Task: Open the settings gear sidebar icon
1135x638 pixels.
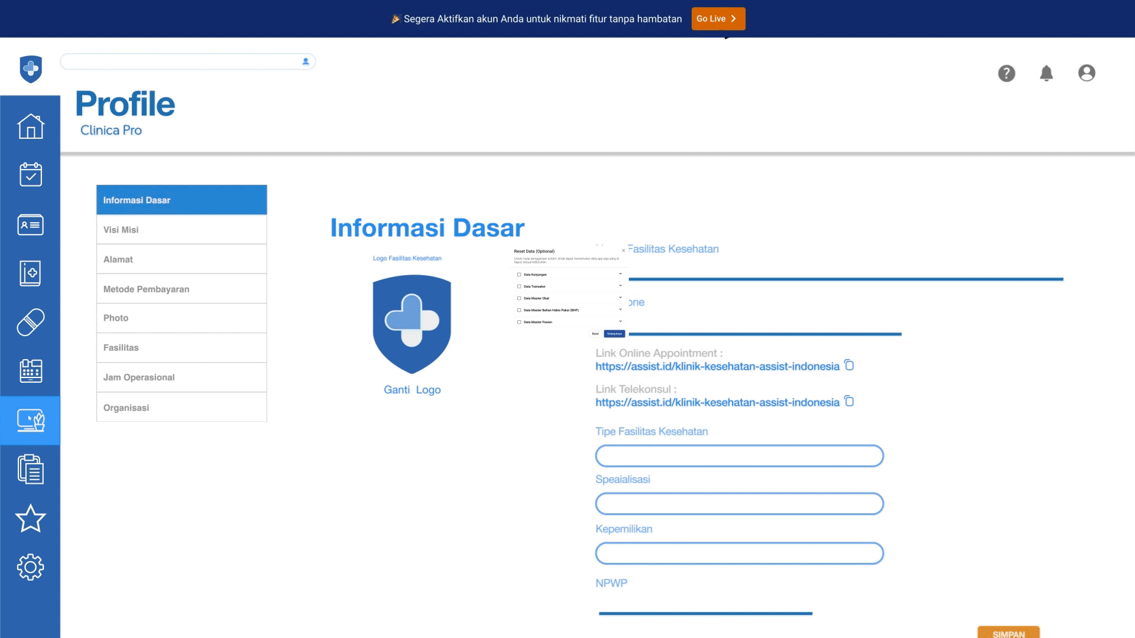Action: pos(31,567)
